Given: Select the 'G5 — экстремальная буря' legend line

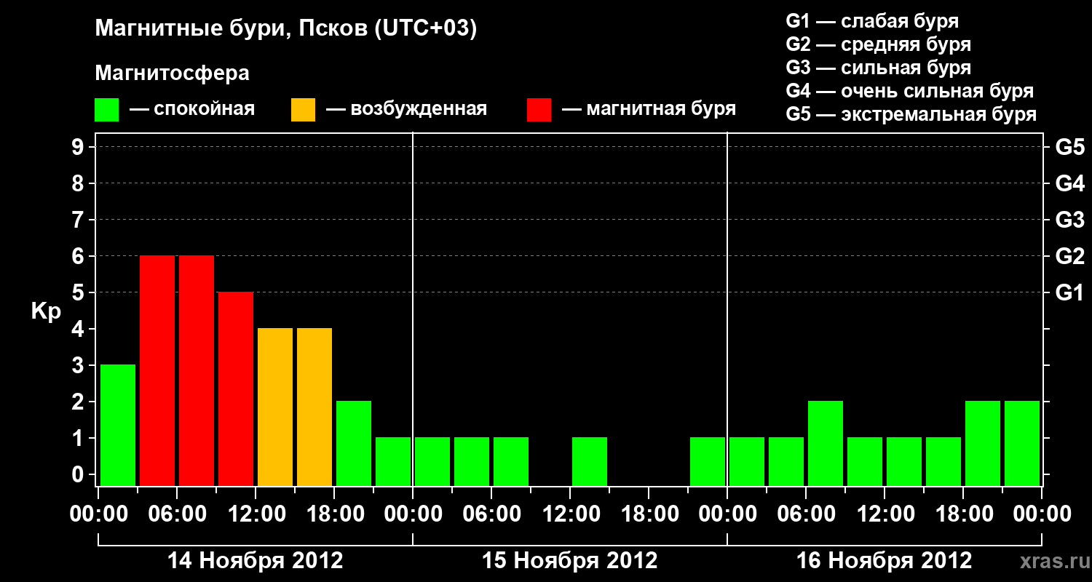Looking at the screenshot, I should tap(911, 114).
